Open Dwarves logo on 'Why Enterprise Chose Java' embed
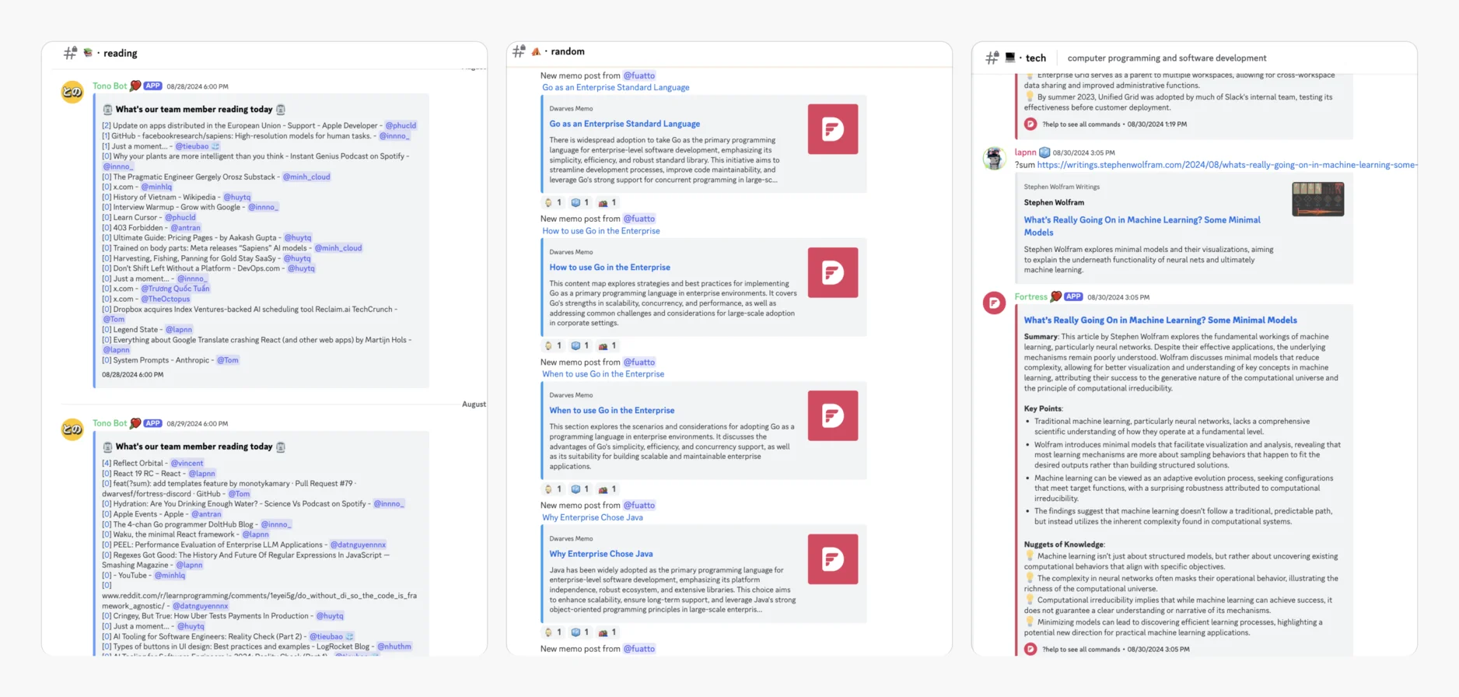Screen dimensions: 1459x697 pos(833,559)
